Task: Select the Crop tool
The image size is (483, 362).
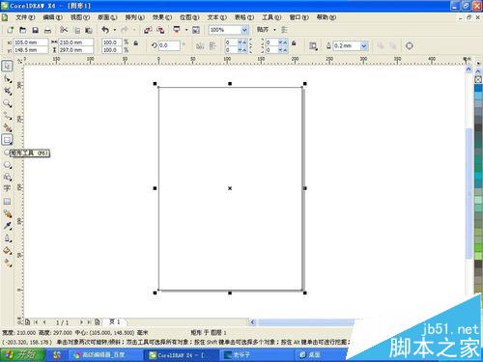Action: 8,91
